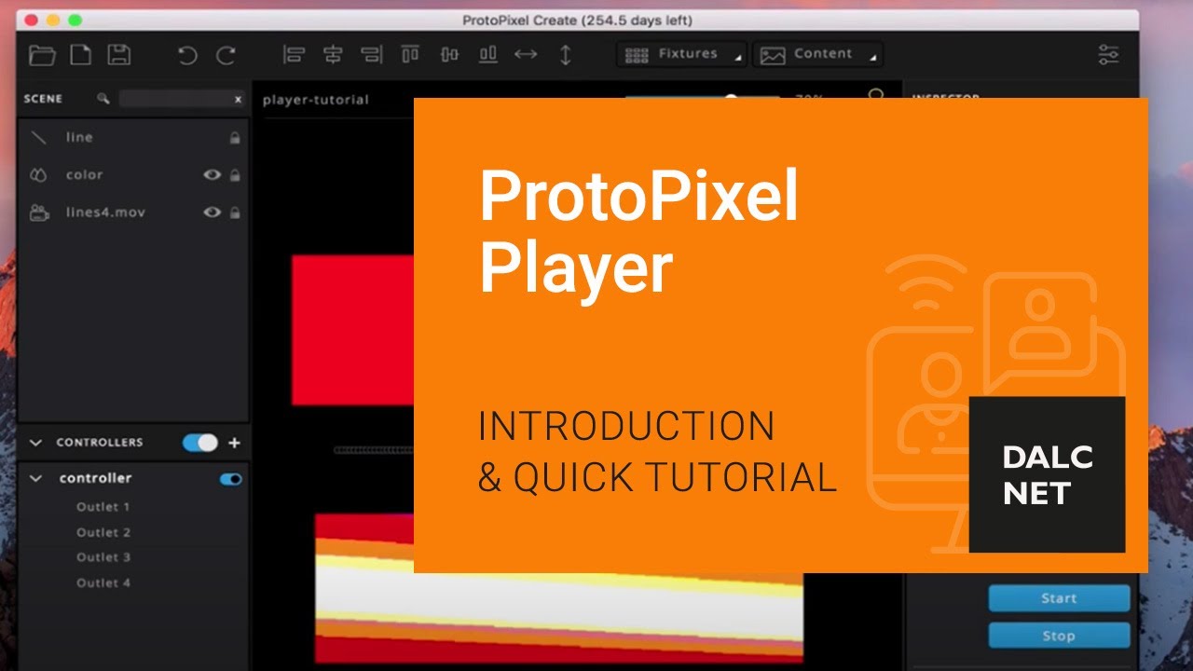Click the zoom slider handle above the canvas
This screenshot has width=1193, height=671.
732,97
